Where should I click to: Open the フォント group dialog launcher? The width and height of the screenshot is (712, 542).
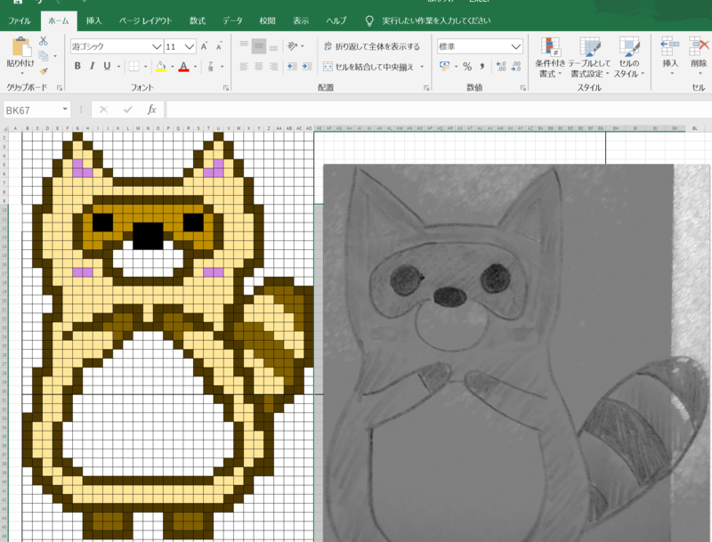tap(226, 88)
